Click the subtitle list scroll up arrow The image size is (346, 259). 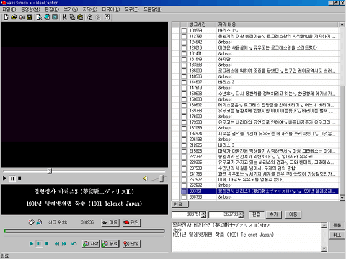tap(342, 24)
